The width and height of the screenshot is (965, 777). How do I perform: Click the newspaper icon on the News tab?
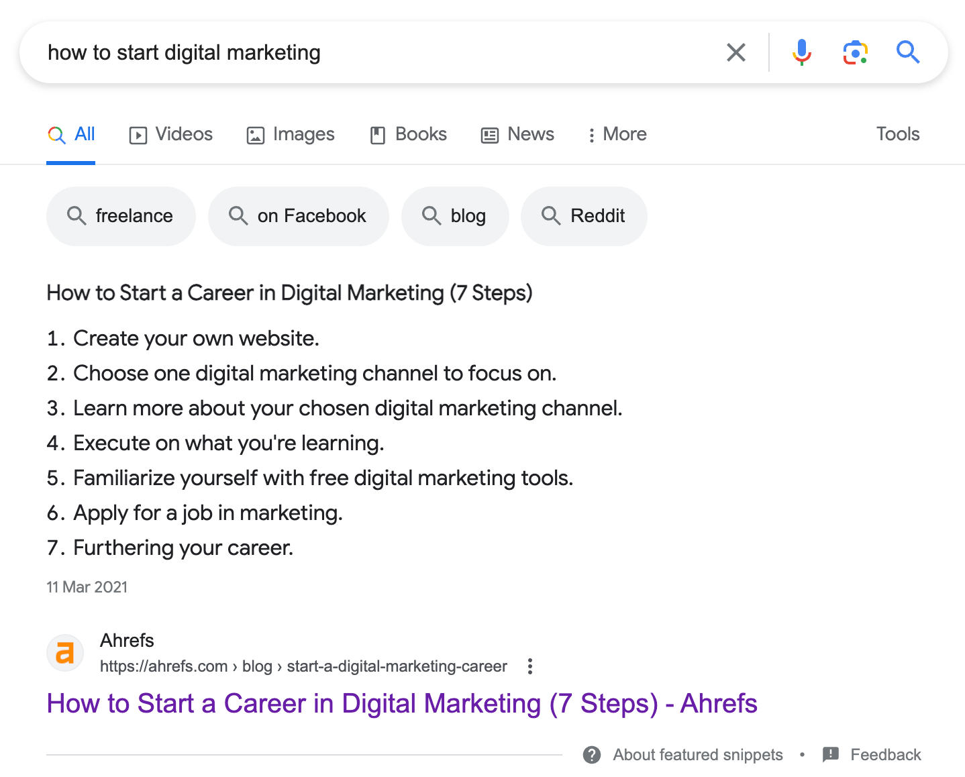click(x=489, y=135)
